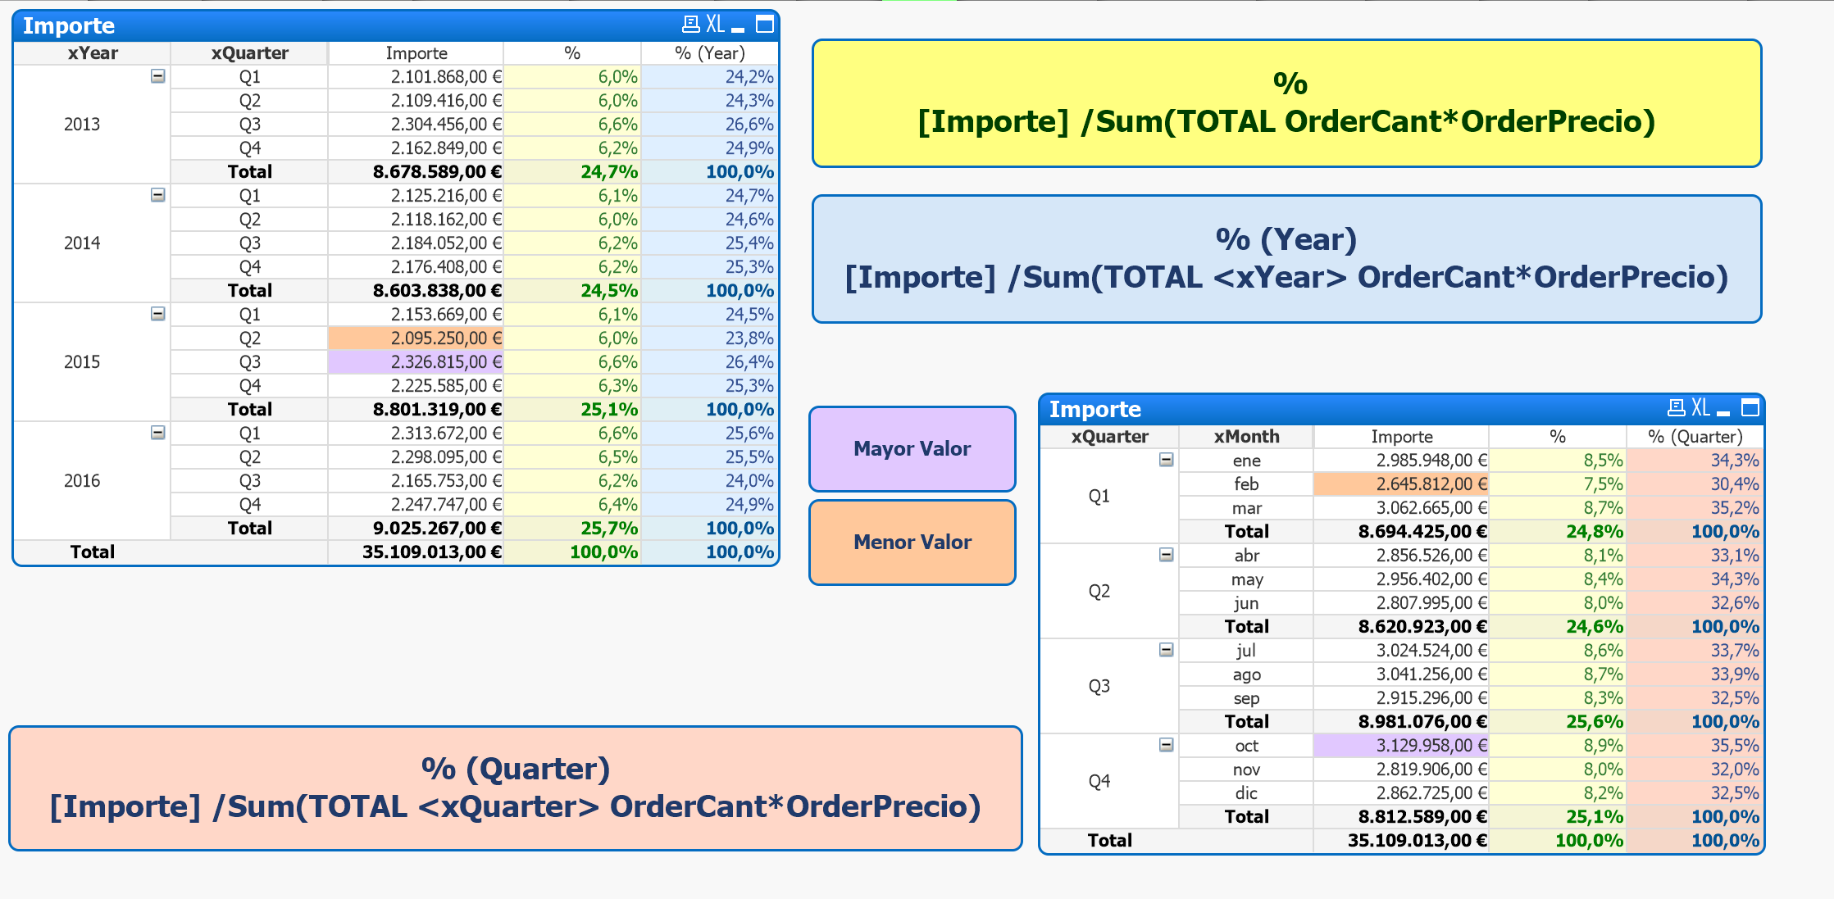The image size is (1834, 899).
Task: Click 2016 total 9.025.267,00 €
Action: click(416, 529)
